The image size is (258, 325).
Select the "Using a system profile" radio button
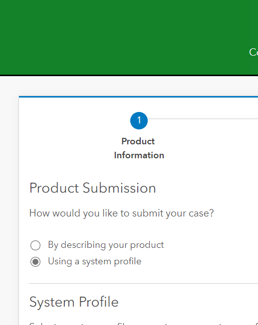(x=35, y=262)
